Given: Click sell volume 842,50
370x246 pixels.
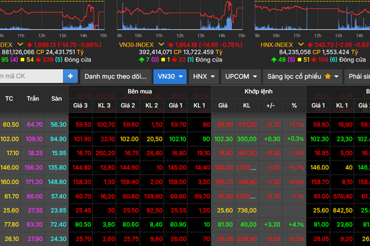Looking at the screenshot, I should 343,210.
